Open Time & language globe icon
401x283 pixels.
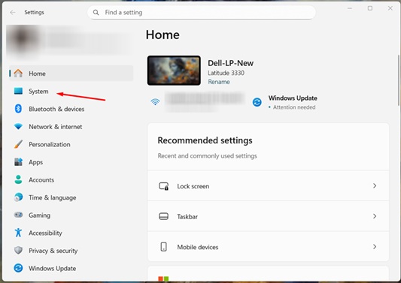(x=18, y=197)
